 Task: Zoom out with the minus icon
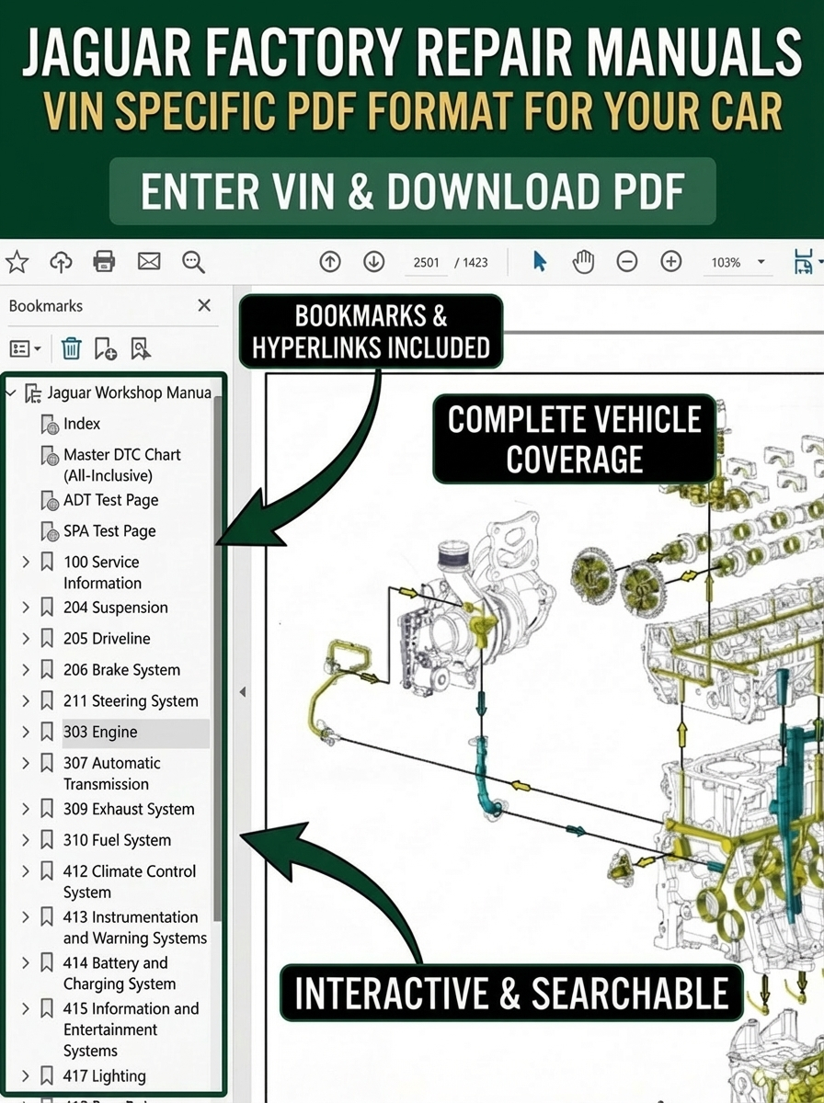click(627, 262)
